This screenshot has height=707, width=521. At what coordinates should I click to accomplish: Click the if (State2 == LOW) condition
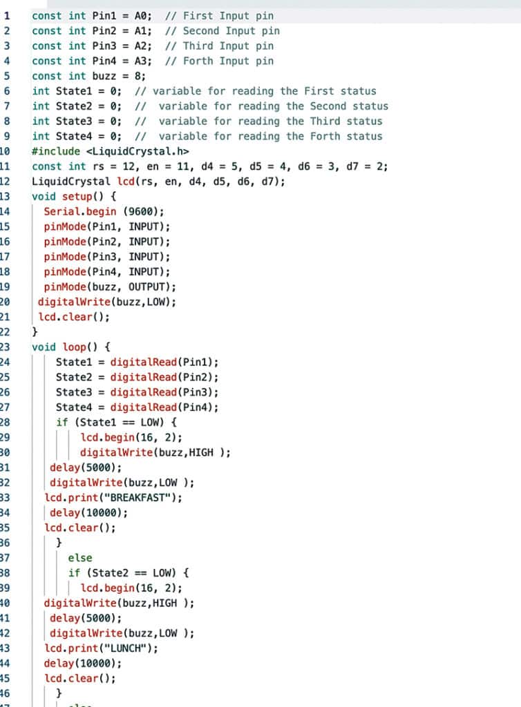[129, 573]
